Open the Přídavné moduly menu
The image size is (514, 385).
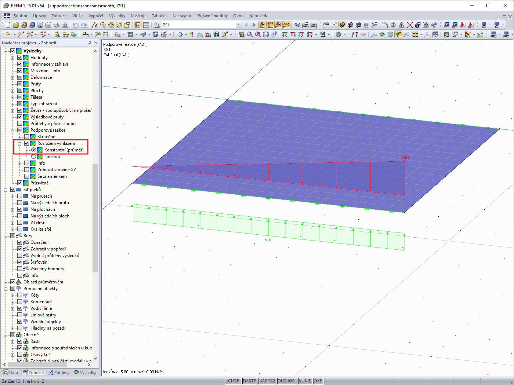click(x=212, y=16)
